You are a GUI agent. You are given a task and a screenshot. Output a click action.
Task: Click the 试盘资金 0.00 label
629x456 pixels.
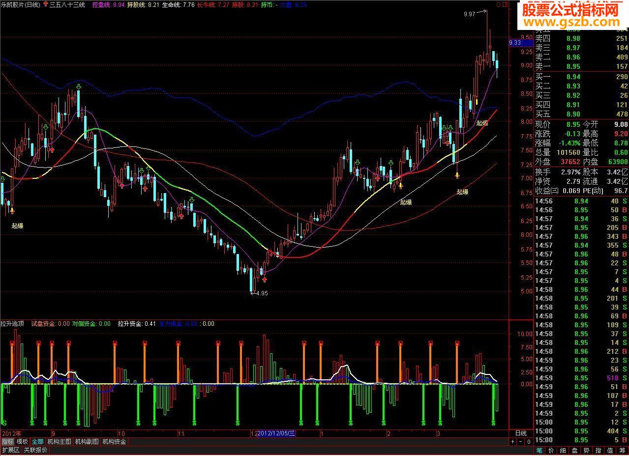(x=51, y=324)
